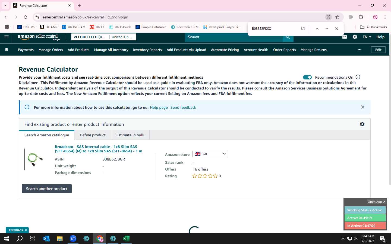This screenshot has height=244, width=391.
Task: Click the Help link in header
Action: (x=380, y=37)
